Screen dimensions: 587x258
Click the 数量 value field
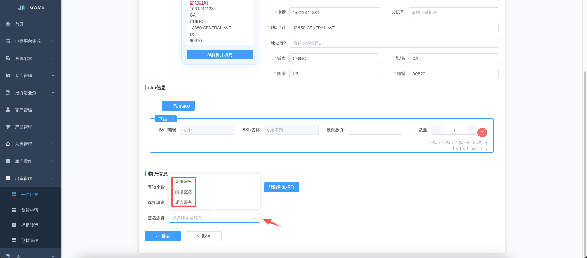454,130
